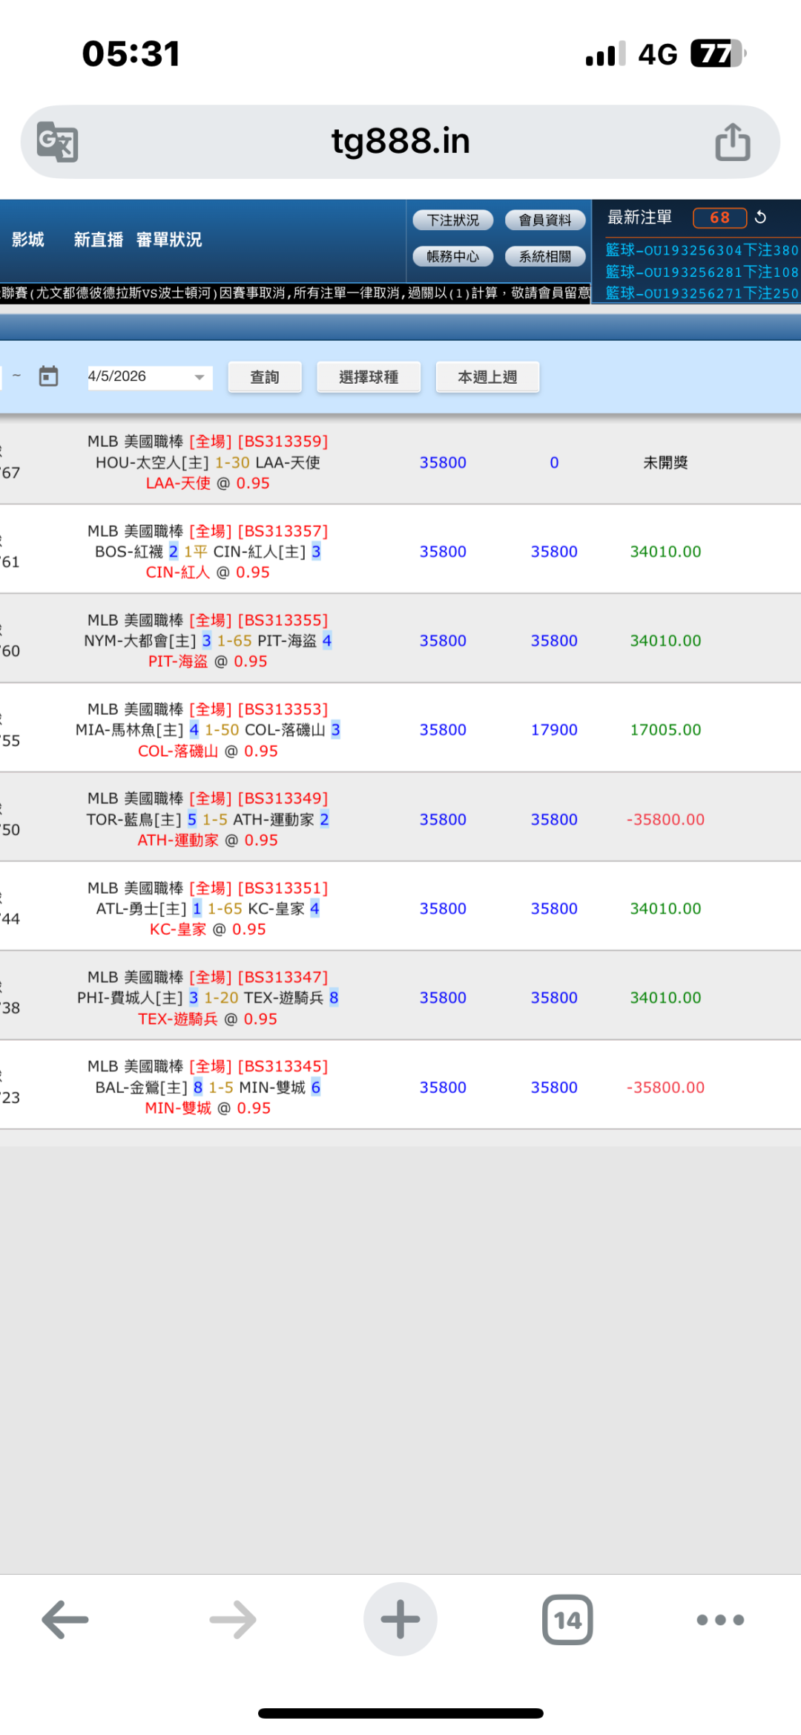Screen dimensions: 801x1735
Task: Click 34010.00 in the PHI-費城人 row
Action: point(665,998)
